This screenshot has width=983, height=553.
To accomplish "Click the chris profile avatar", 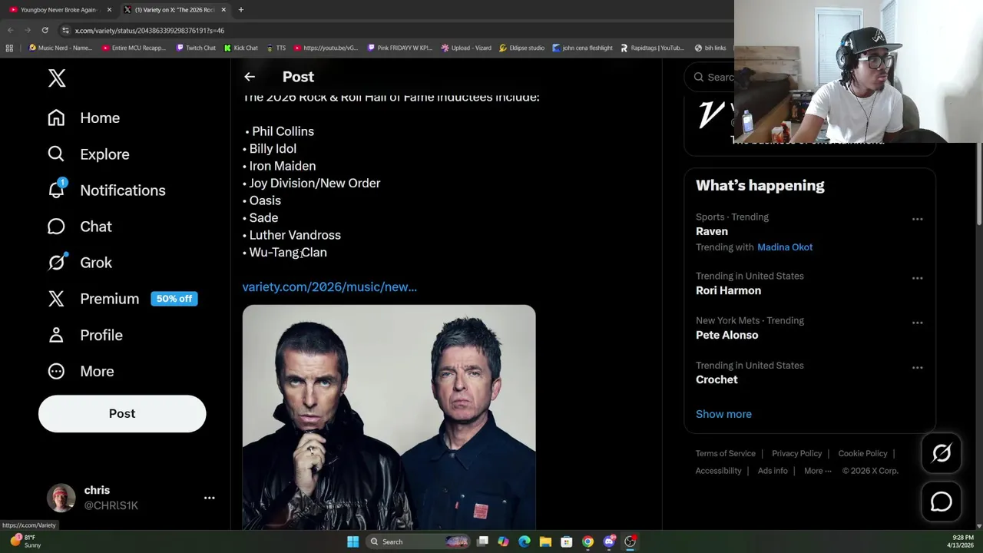I will tap(61, 498).
